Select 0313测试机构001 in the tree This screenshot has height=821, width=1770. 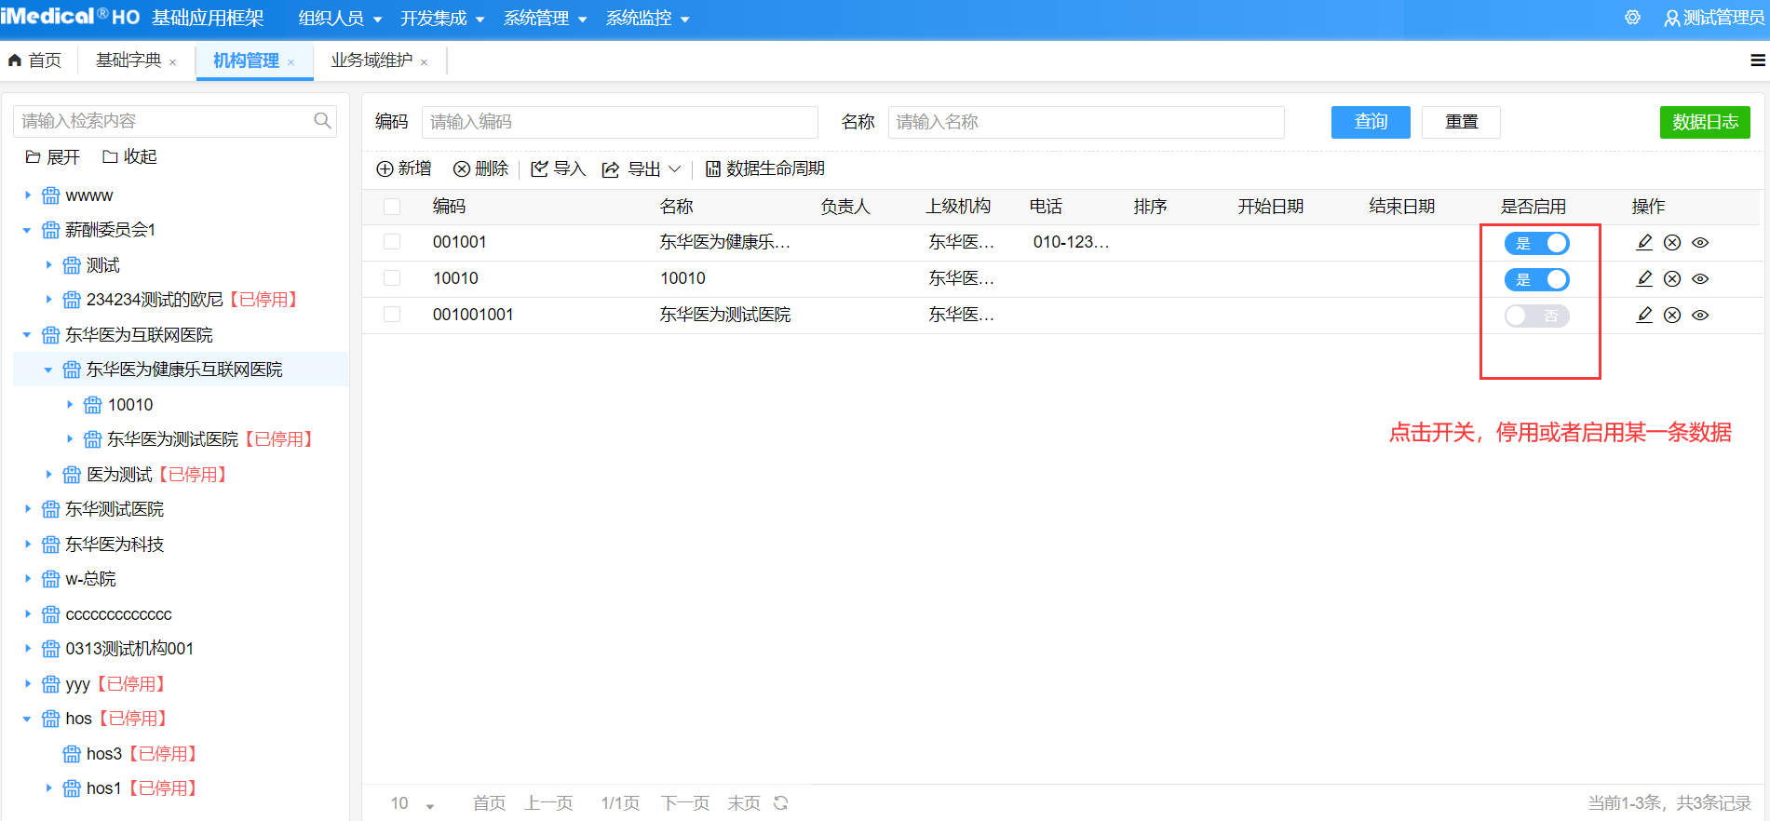coord(129,649)
